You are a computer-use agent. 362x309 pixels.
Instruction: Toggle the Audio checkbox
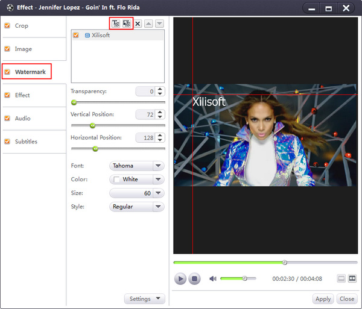pos(7,118)
